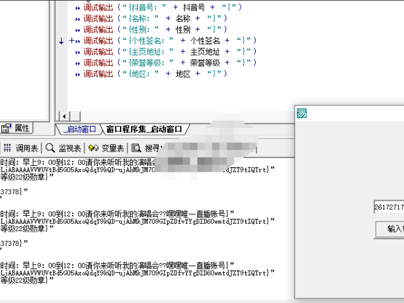The image size is (404, 303).
Task: Click the code line 调试输出 荣誉等级
Action: 170,62
